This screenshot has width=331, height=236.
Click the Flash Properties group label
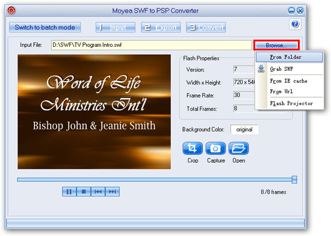[x=201, y=58]
